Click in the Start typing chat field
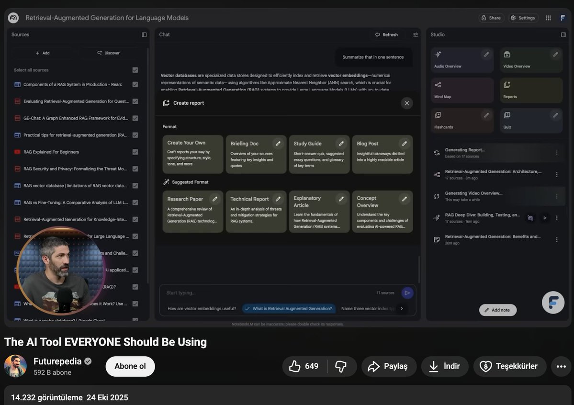 (269, 293)
